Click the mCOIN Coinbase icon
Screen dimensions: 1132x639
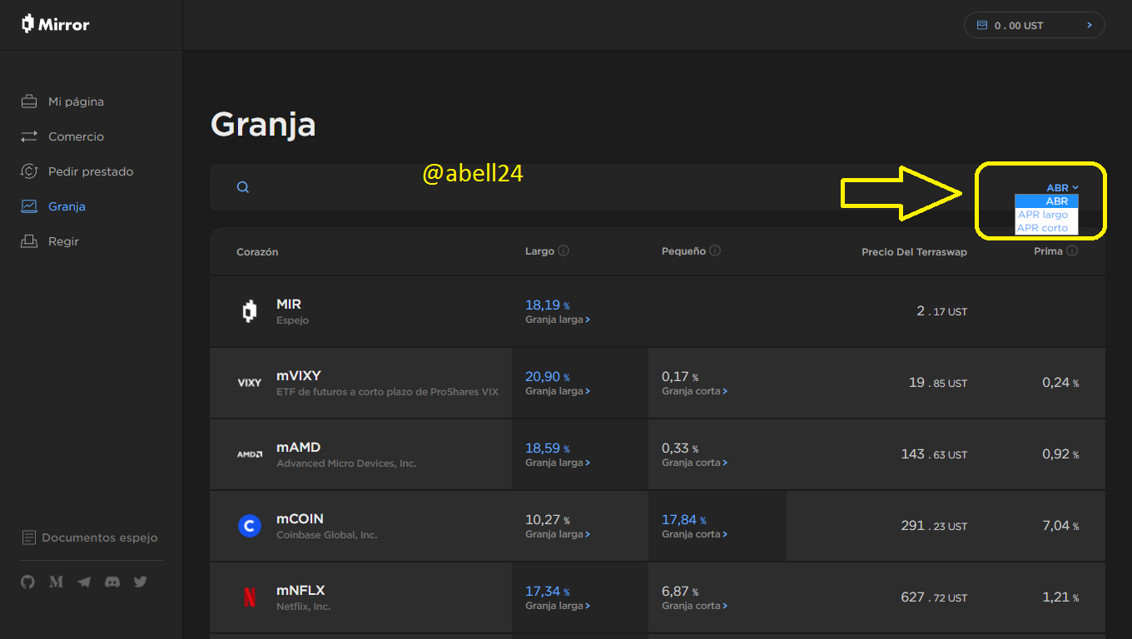250,526
